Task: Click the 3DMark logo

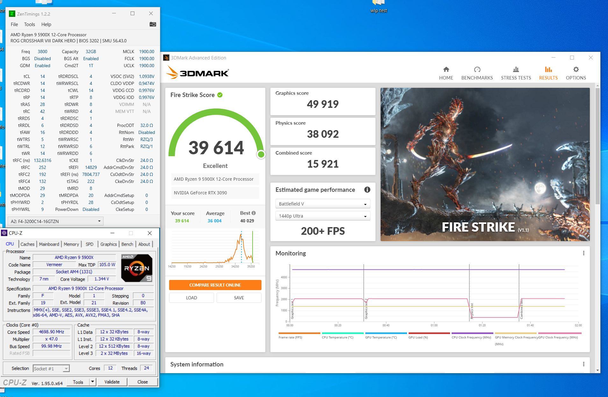Action: 197,73
